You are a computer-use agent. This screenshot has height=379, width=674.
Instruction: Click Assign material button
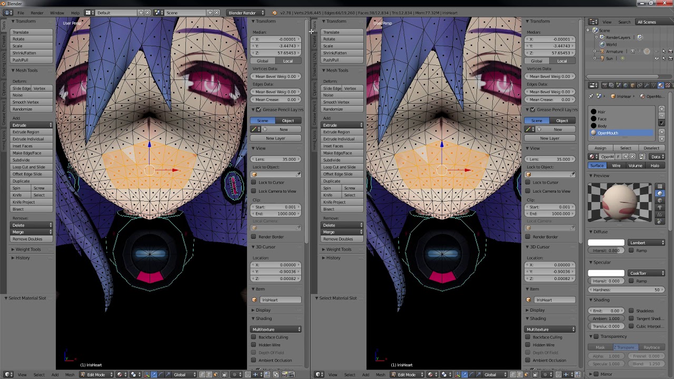600,148
